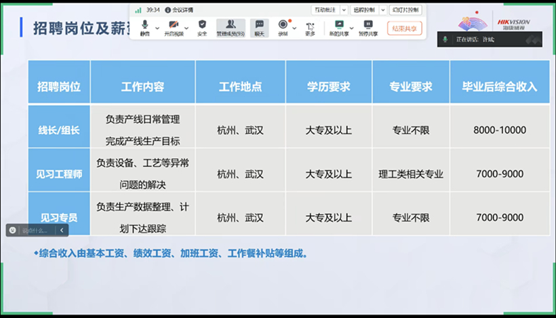
Task: Open 管理成员 participants panel
Action: (231, 27)
